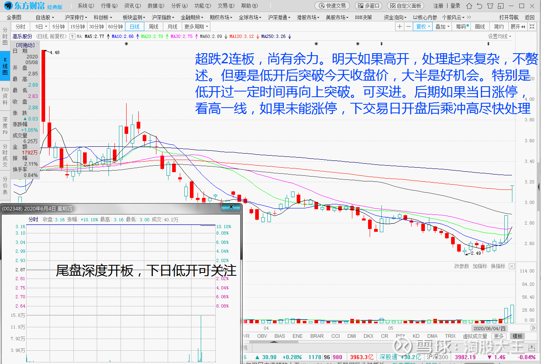Open the 功能 menu
The image size is (541, 364).
[203, 6]
